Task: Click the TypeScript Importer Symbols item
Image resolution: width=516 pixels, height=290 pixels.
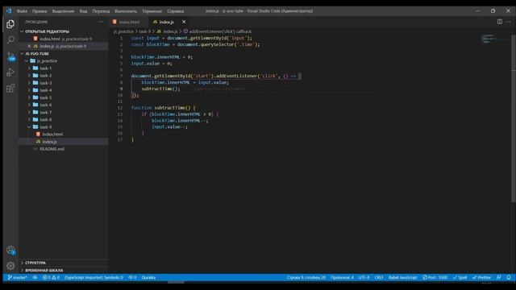Action: point(94,277)
